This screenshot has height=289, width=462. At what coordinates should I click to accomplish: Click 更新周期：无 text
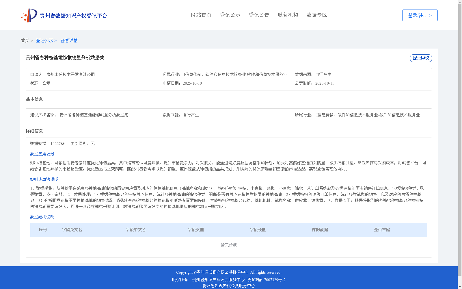(83, 144)
